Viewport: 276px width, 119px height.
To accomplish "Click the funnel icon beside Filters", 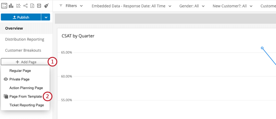I will coord(61,6).
